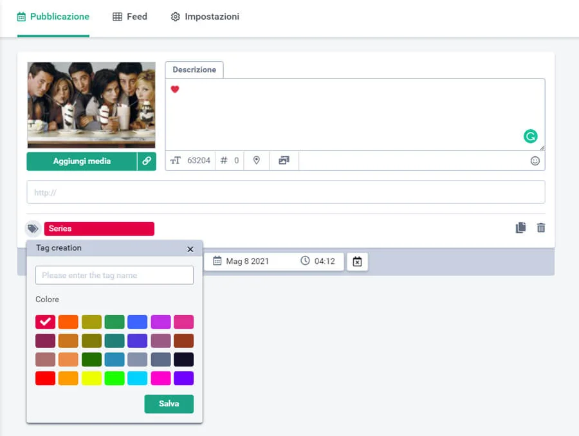Duplicate the post with the copy icon
Viewport: 579px width, 436px height.
[520, 228]
